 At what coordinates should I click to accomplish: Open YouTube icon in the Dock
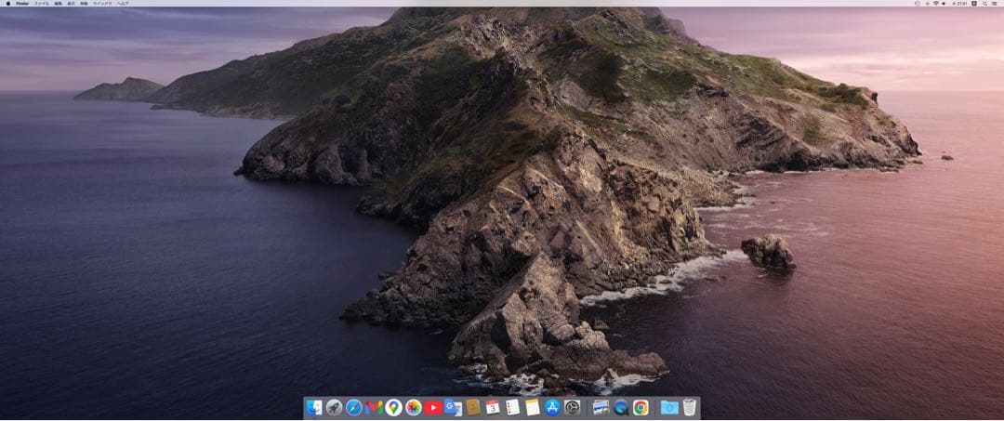pos(433,407)
